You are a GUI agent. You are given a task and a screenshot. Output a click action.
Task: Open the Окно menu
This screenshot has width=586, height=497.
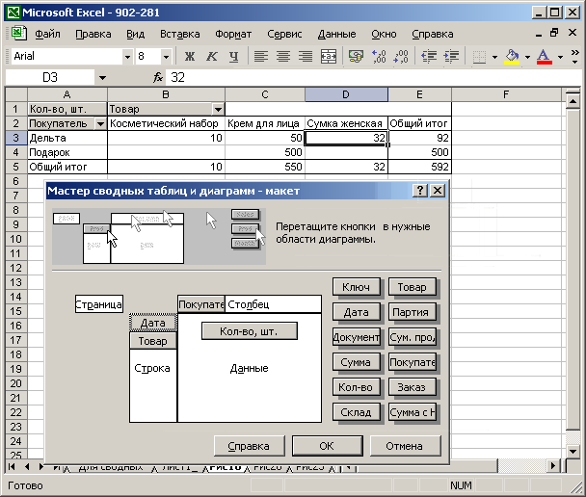pyautogui.click(x=384, y=34)
